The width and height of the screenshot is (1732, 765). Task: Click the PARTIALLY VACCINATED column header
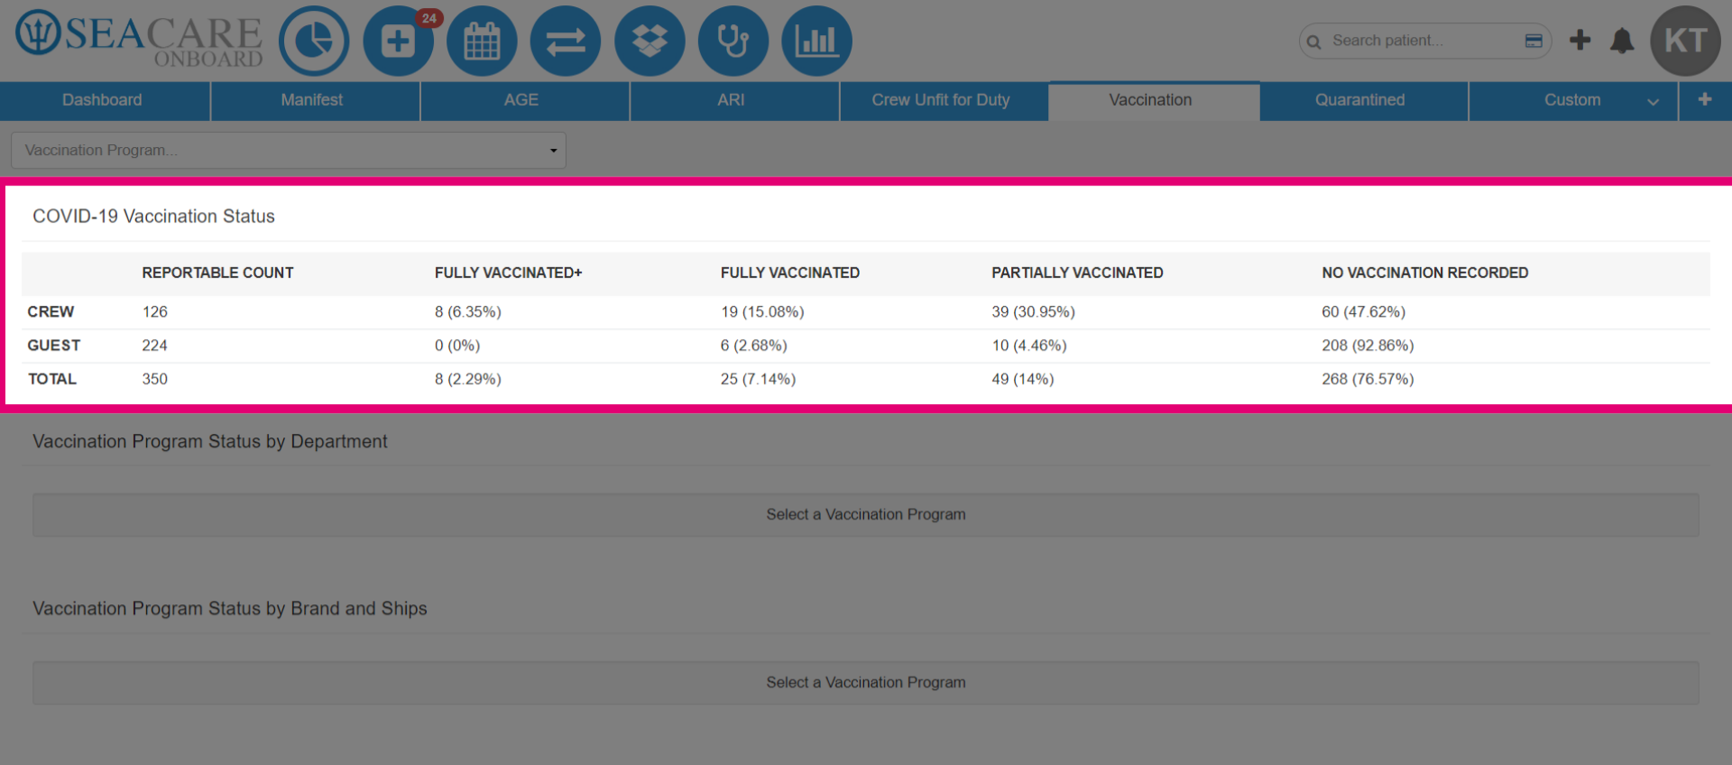(1077, 272)
